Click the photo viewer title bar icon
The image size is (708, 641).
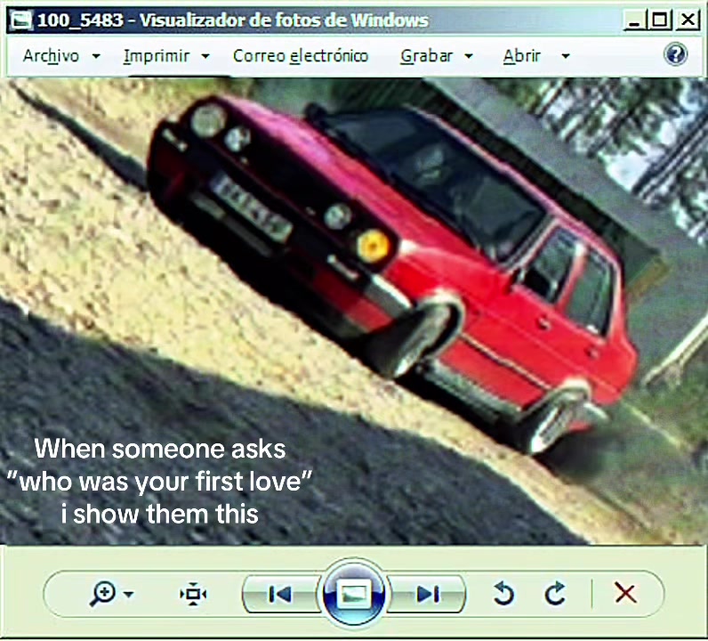(20, 20)
